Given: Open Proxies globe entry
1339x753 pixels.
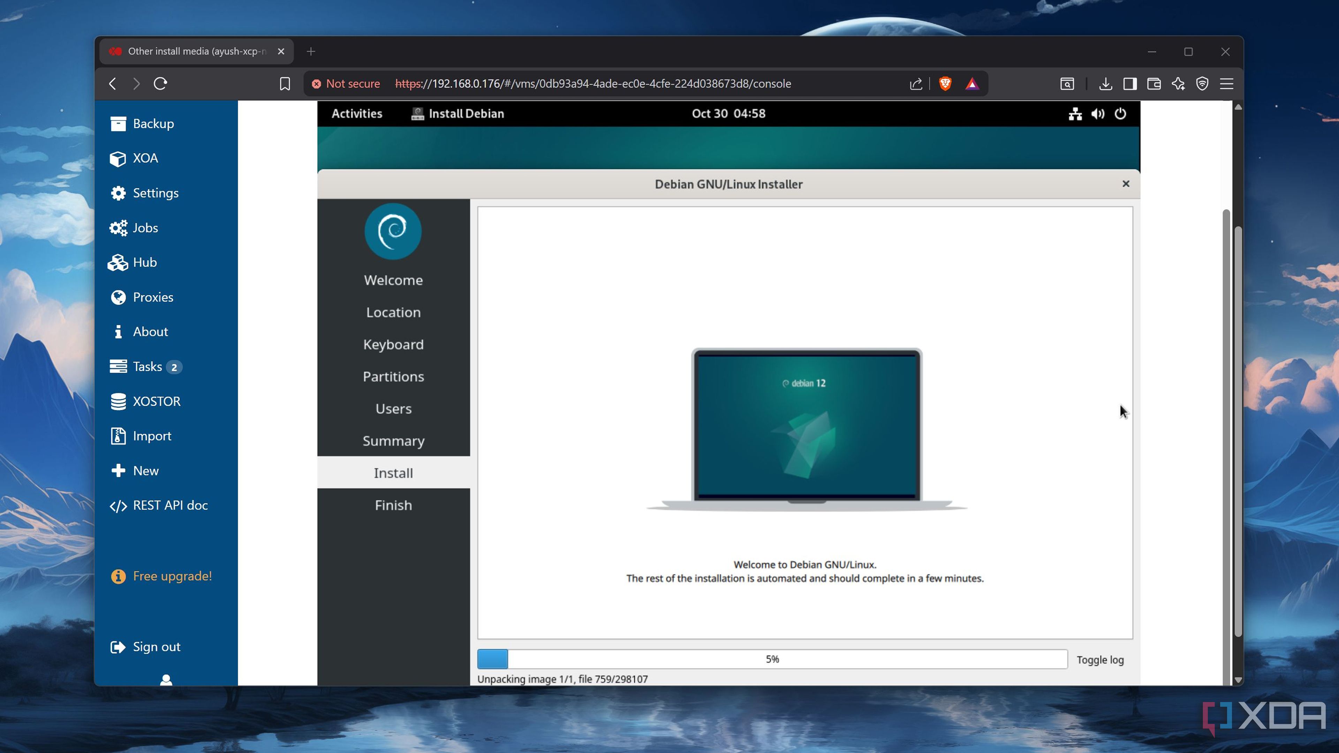Looking at the screenshot, I should 142,297.
